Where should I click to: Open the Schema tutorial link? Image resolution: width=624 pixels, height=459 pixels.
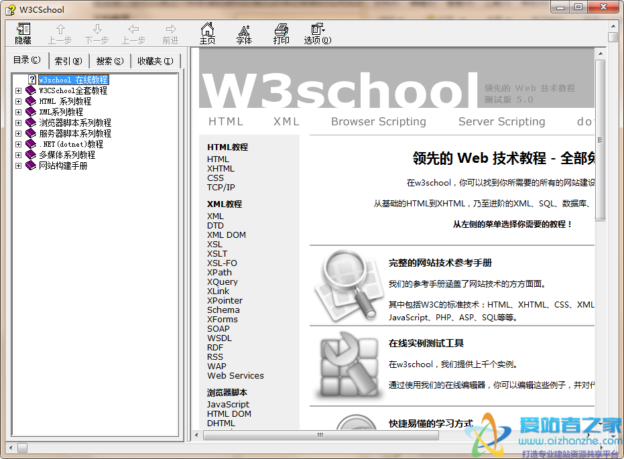point(223,310)
